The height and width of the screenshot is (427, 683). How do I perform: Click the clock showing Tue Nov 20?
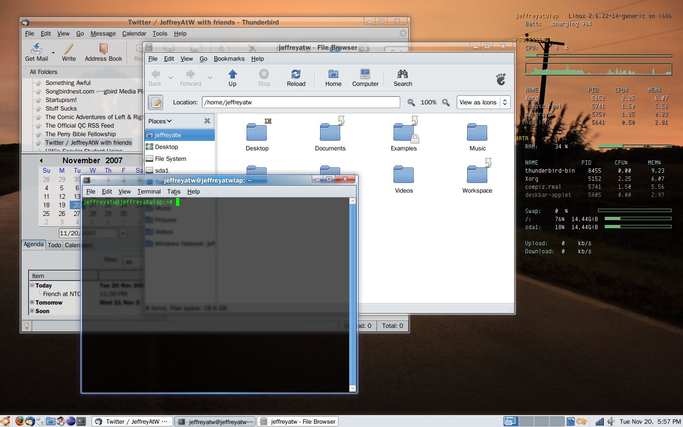[650, 421]
